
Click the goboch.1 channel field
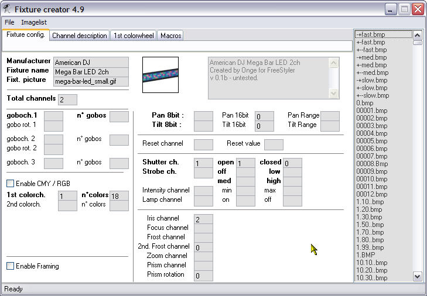54,116
